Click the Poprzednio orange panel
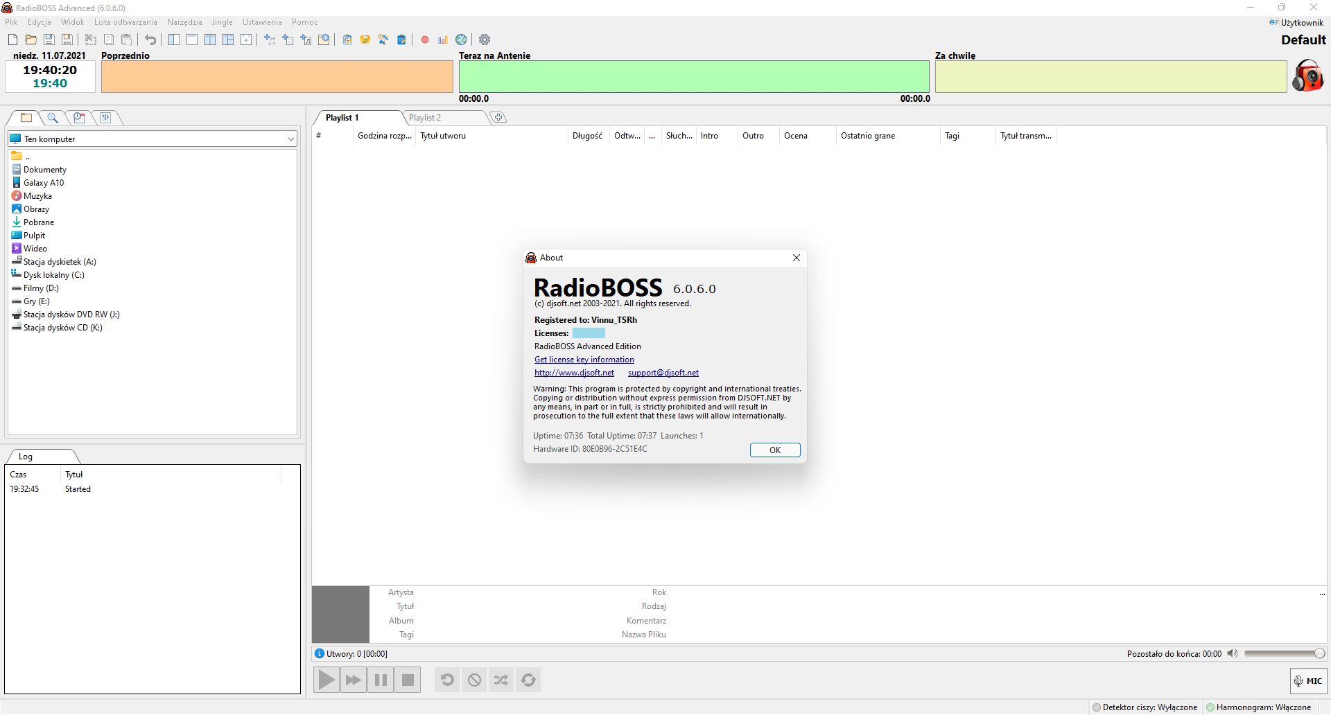This screenshot has height=715, width=1331. click(277, 76)
